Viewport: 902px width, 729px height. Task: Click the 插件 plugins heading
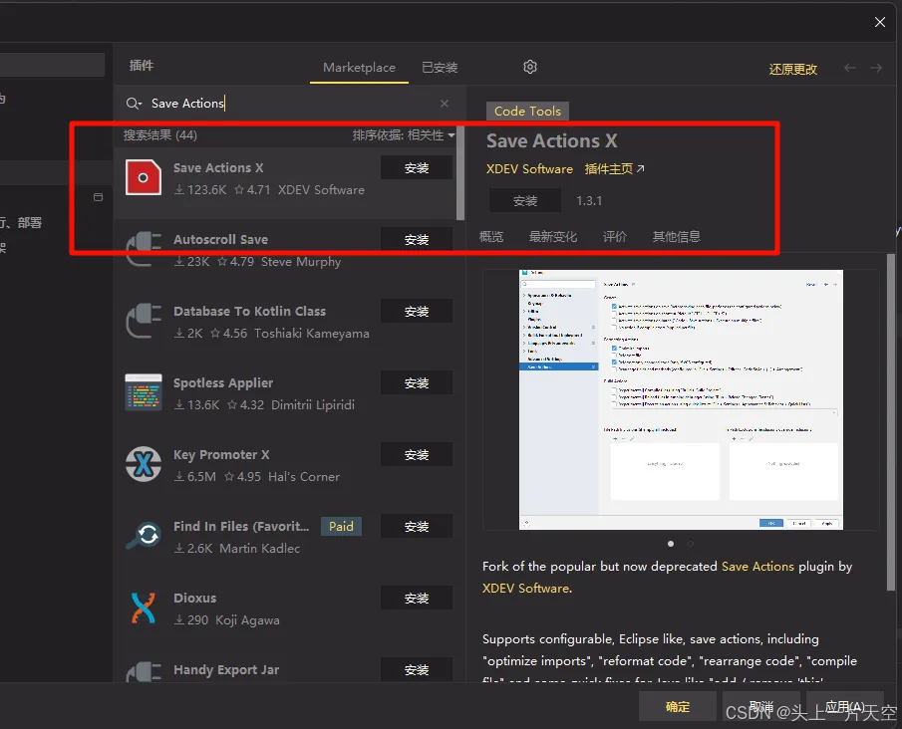[x=142, y=66]
